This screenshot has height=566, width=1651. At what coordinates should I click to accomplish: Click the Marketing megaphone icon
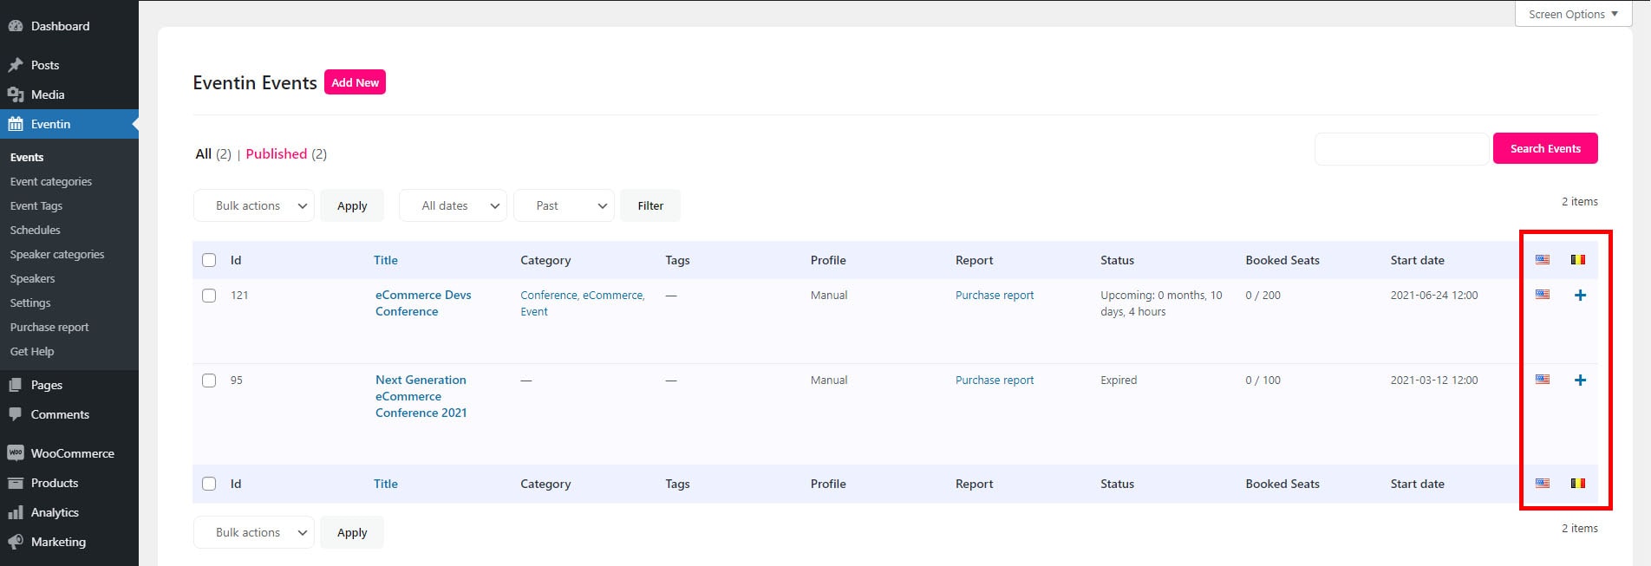point(16,542)
